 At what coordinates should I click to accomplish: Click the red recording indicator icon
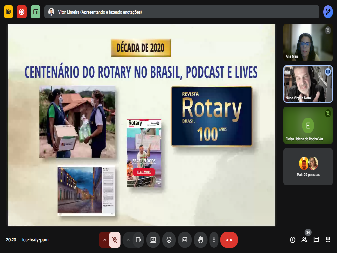point(22,12)
